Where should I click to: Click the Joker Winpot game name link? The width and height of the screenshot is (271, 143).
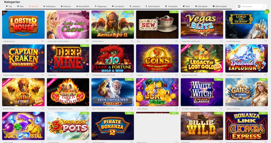tap(142, 109)
